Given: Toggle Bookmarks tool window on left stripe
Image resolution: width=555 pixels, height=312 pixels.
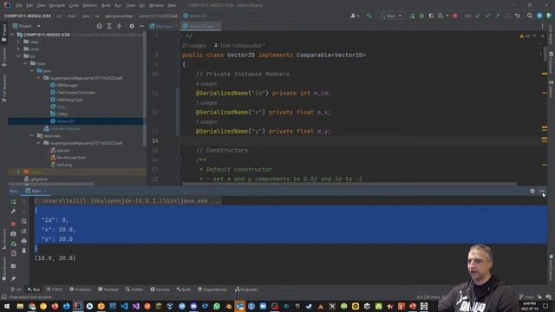Looking at the screenshot, I should 3,269.
